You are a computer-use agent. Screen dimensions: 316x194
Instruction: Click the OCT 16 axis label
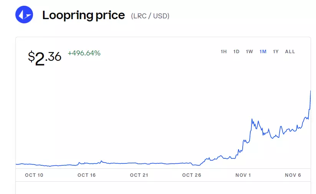(x=86, y=175)
